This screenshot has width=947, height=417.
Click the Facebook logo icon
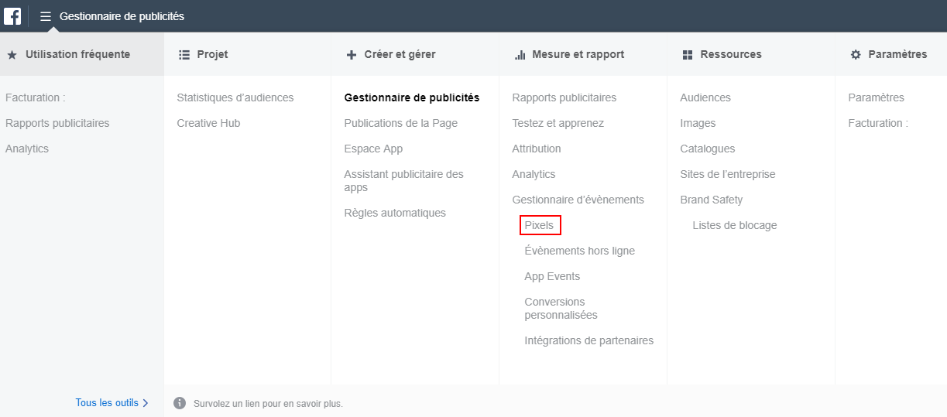pyautogui.click(x=12, y=15)
